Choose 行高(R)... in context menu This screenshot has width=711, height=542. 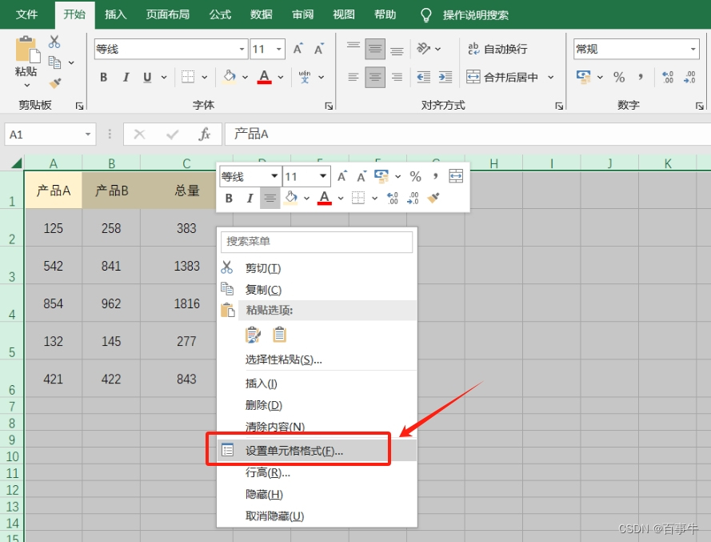317,472
